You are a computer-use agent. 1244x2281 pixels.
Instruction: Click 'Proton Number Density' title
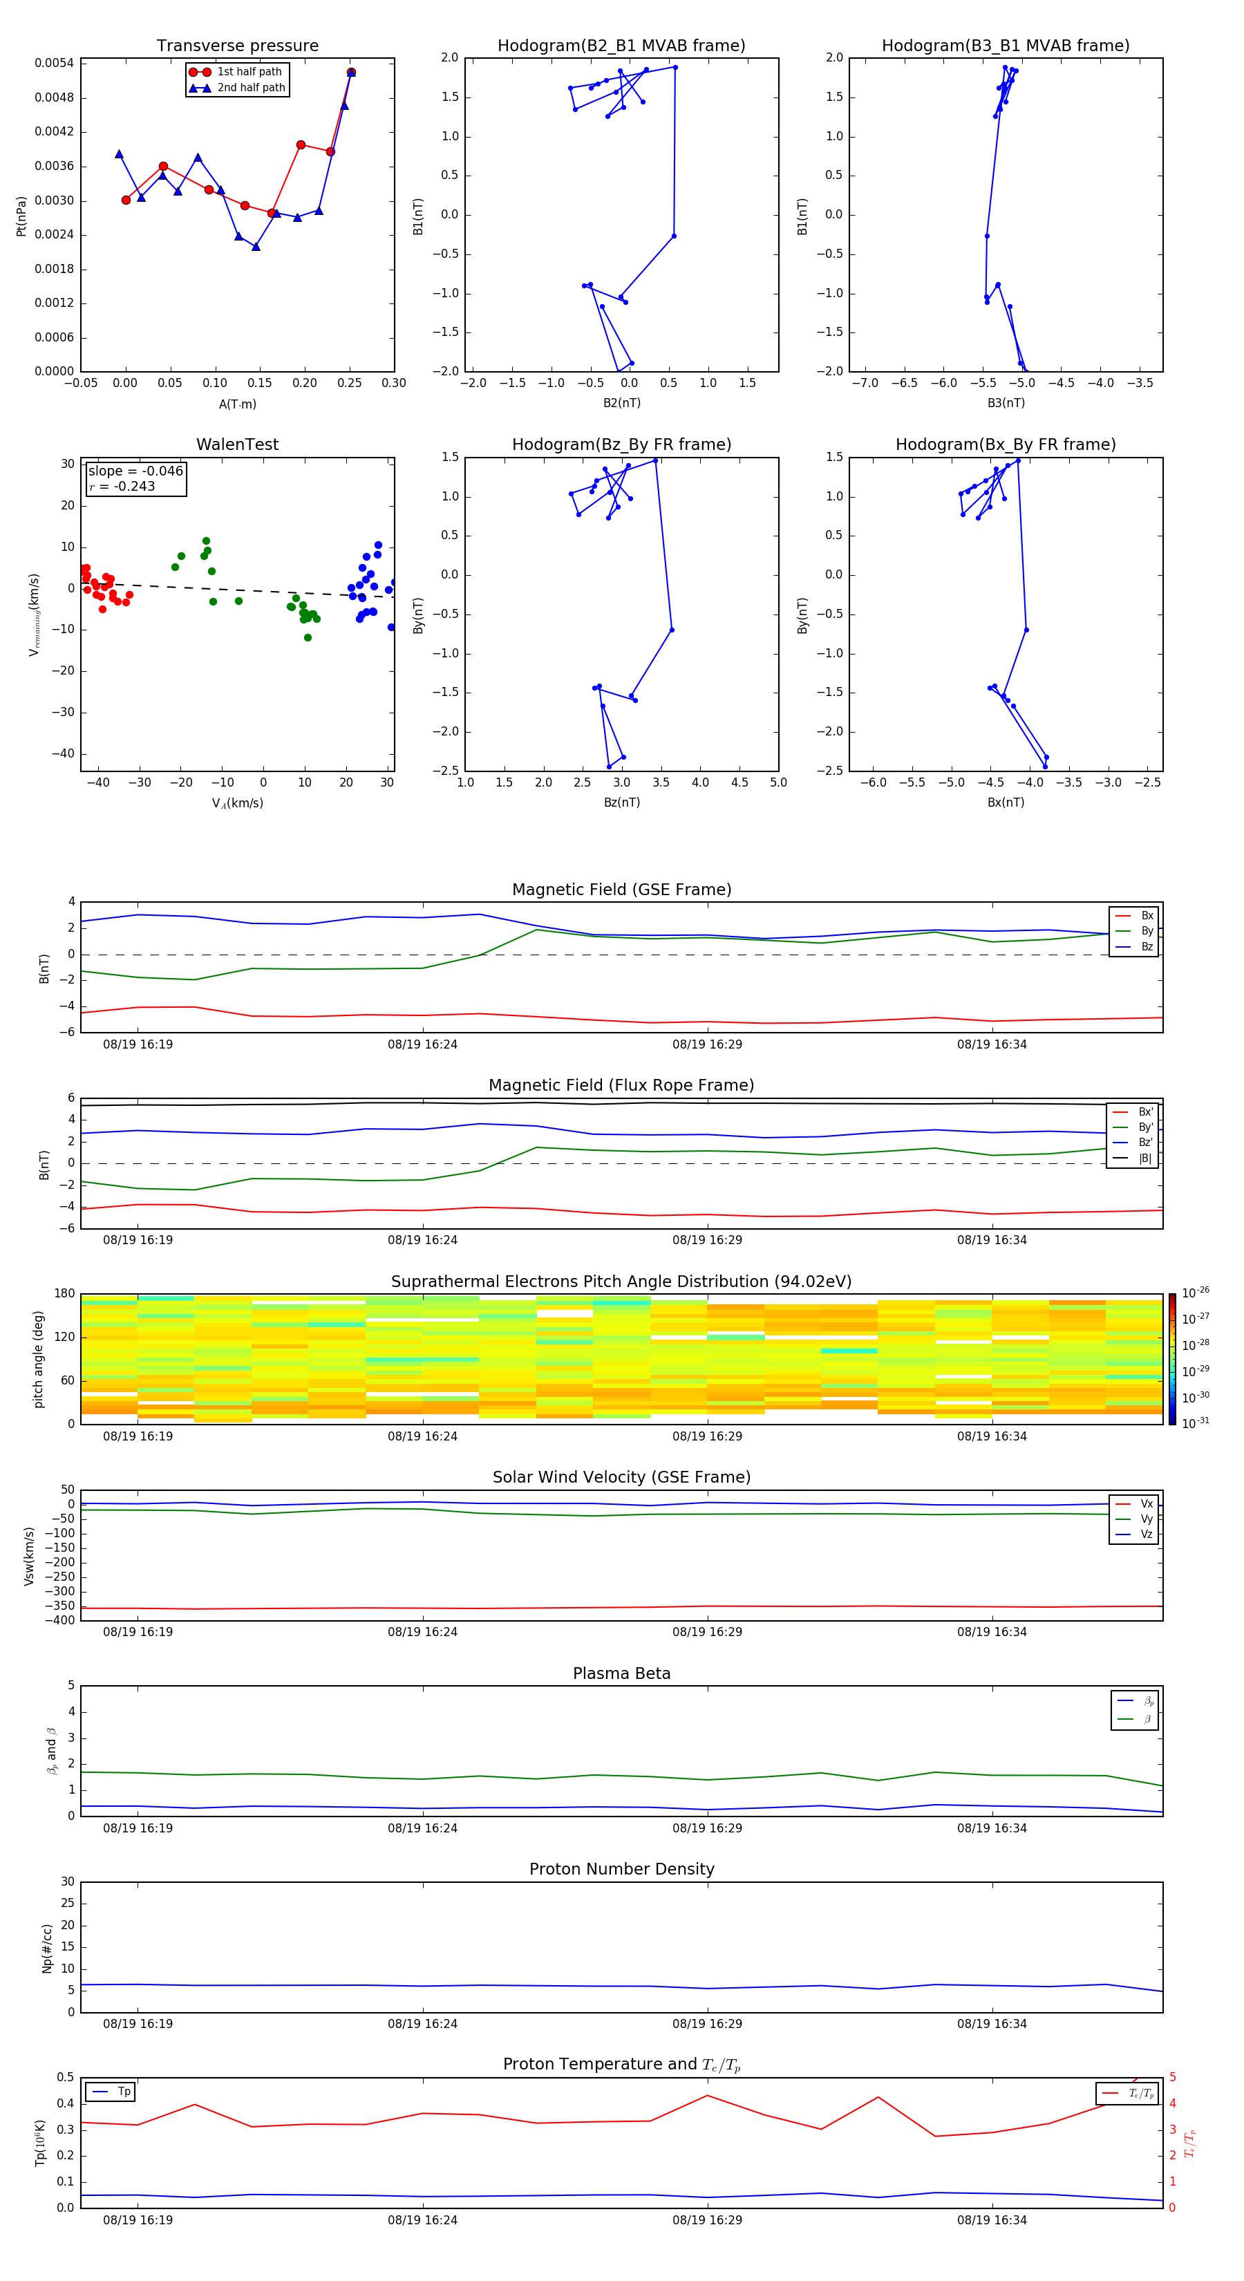[621, 1869]
